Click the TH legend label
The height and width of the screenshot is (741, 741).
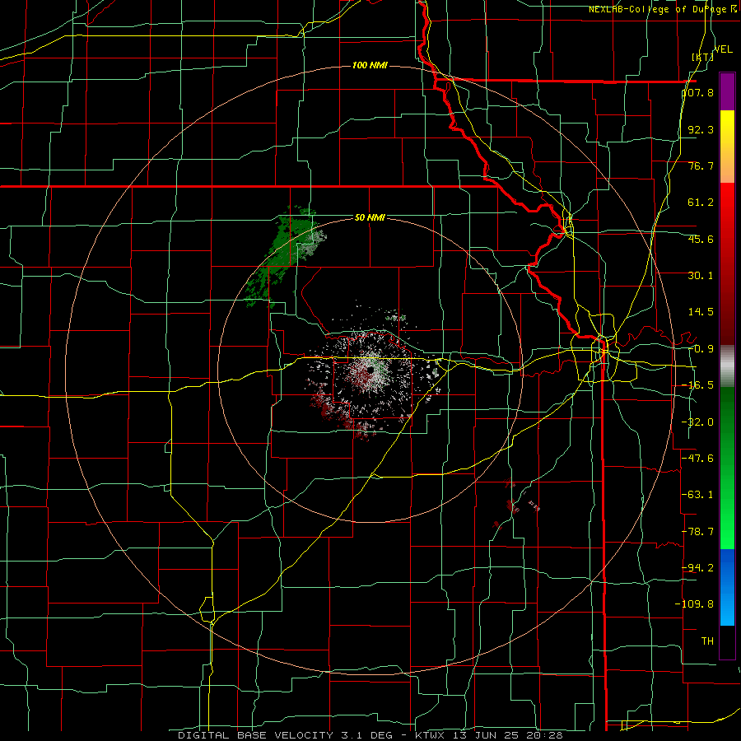click(x=707, y=641)
